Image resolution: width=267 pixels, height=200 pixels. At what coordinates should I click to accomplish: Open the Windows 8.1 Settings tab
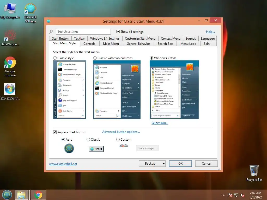pyautogui.click(x=105, y=39)
